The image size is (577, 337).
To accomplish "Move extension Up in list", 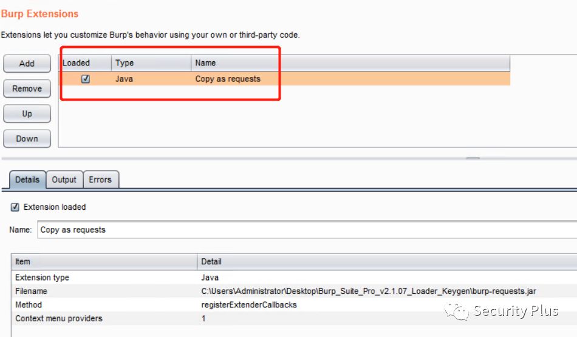I will click(27, 113).
